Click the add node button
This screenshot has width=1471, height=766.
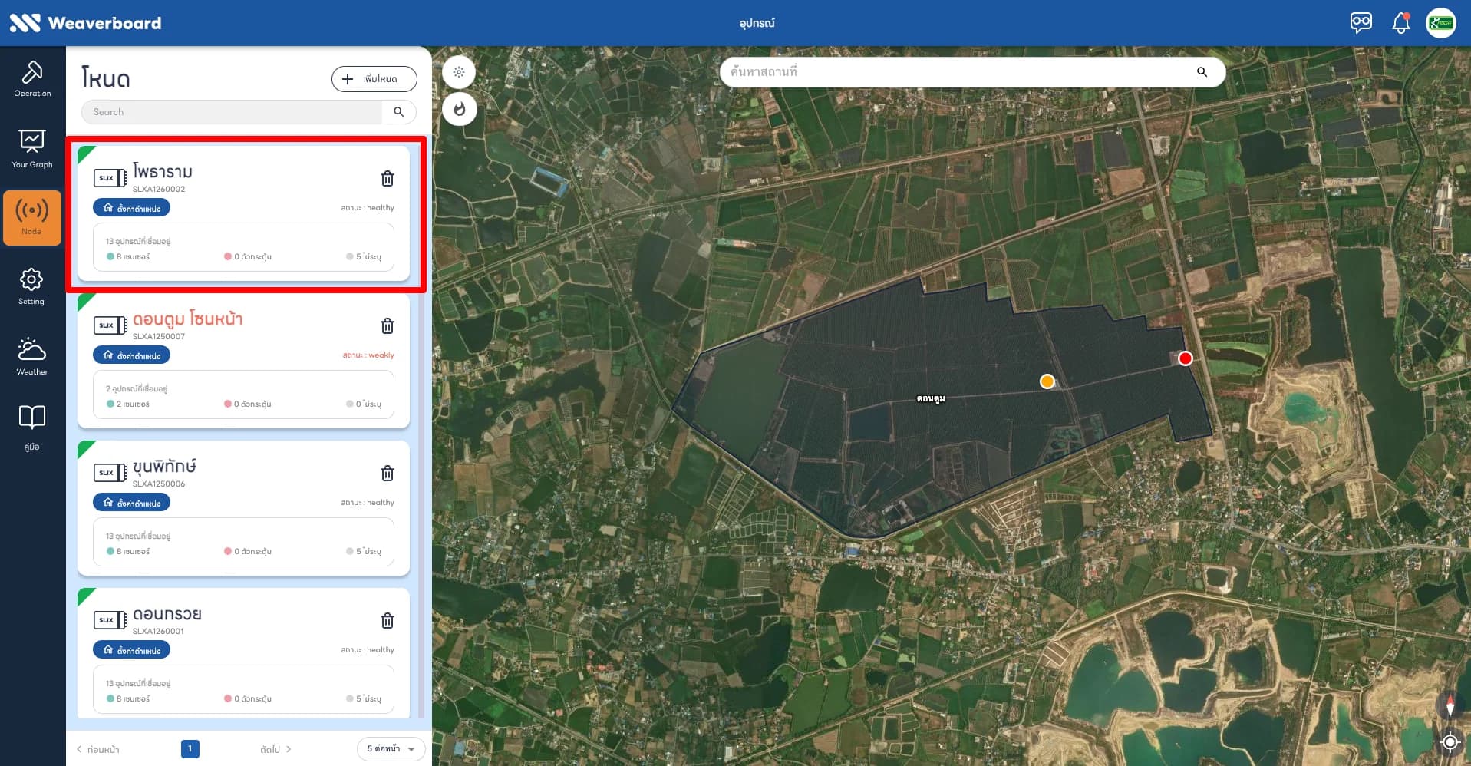pos(374,79)
